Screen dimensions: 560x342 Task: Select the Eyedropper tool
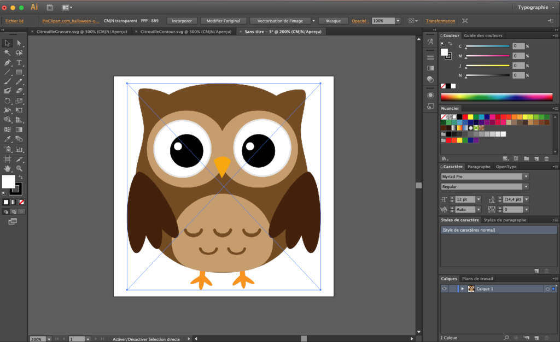tap(7, 139)
